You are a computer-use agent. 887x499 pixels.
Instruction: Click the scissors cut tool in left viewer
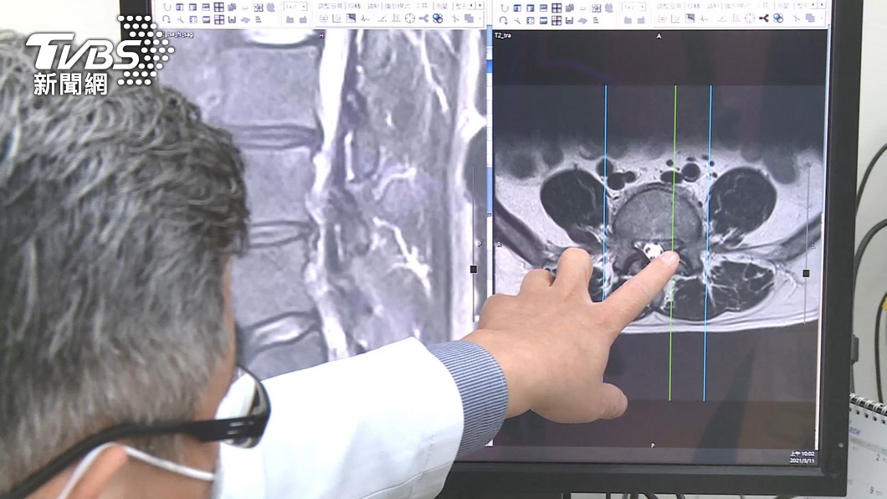(x=455, y=18)
